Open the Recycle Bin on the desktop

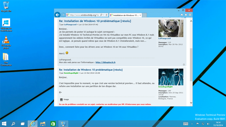[x=6, y=5]
